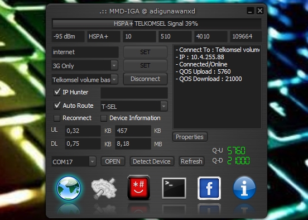308x220 pixels.
Task: Close the MMD-IGA window
Action: click(260, 11)
